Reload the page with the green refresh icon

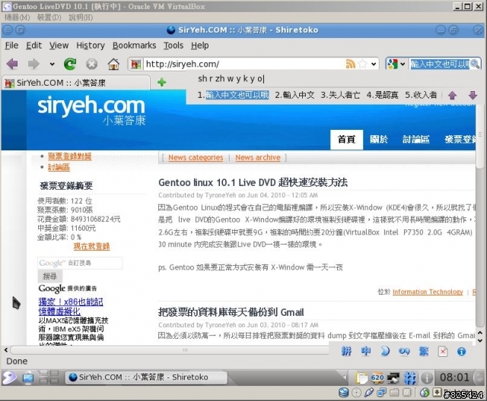(x=70, y=64)
